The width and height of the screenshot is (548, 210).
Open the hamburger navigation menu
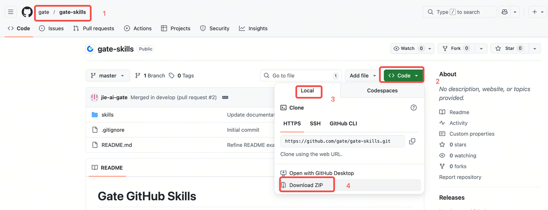tap(11, 12)
